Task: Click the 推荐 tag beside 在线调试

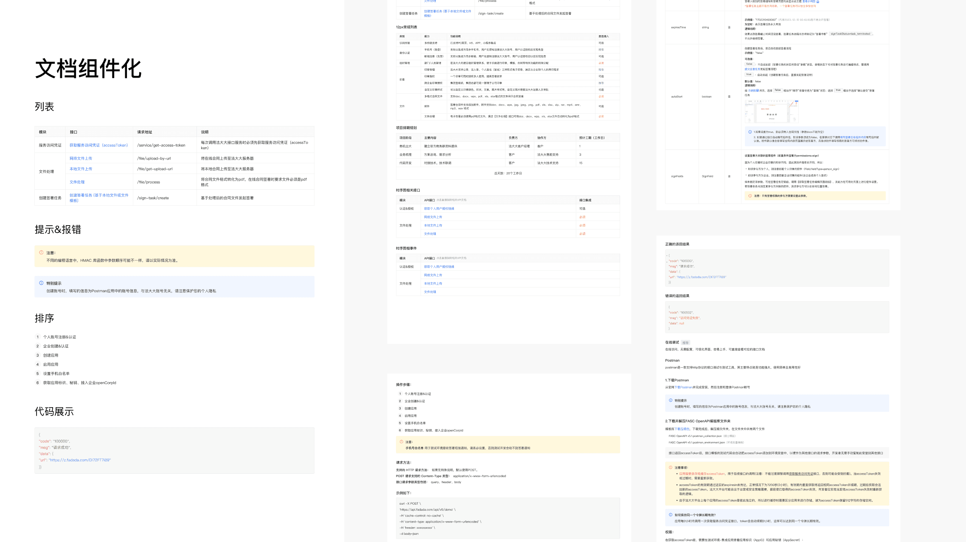Action: 685,343
